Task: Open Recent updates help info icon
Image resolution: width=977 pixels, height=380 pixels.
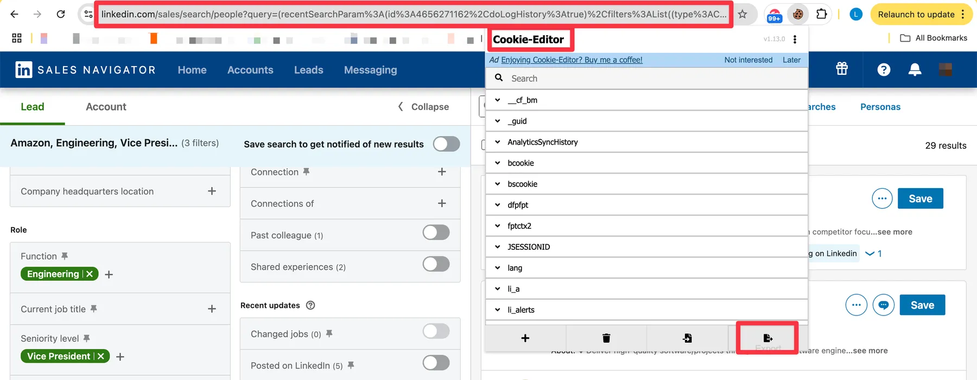Action: click(x=310, y=305)
